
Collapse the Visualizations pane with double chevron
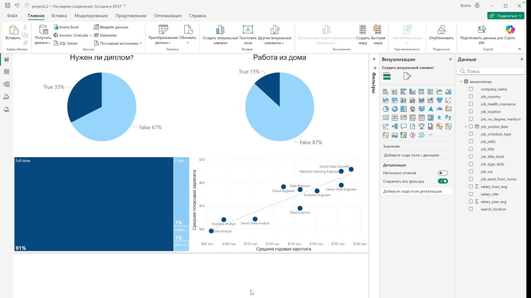(x=451, y=59)
